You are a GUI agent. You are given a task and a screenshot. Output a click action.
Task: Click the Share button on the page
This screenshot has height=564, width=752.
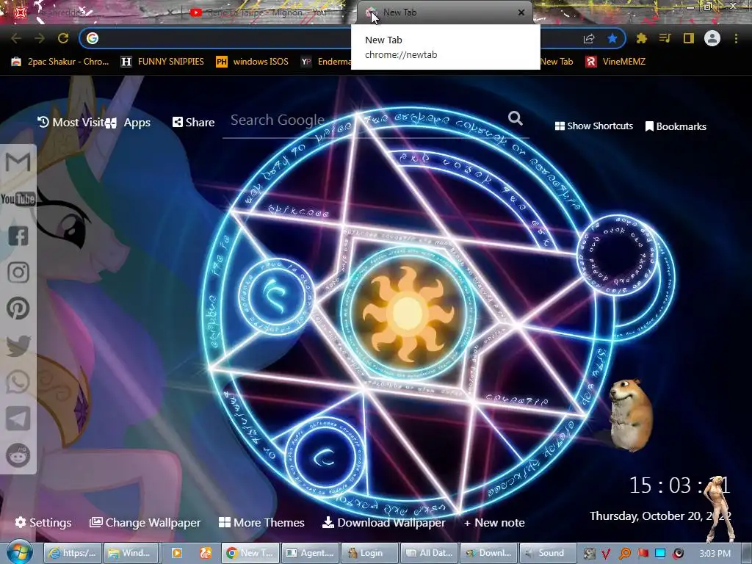point(194,123)
